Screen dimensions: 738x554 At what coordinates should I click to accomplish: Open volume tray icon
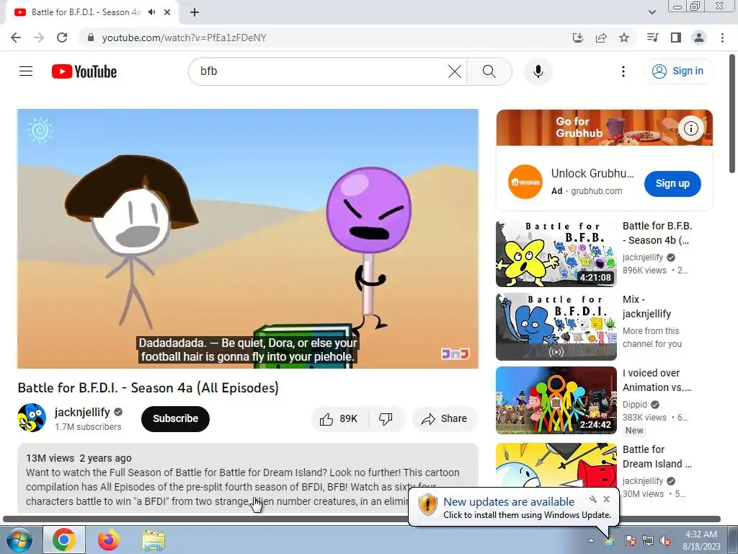pyautogui.click(x=665, y=540)
